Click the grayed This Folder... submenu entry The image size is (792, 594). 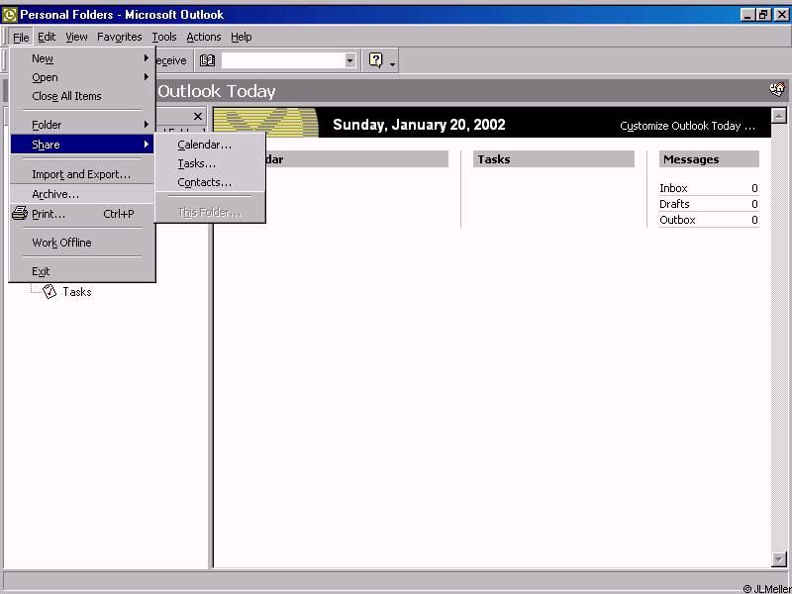[210, 212]
